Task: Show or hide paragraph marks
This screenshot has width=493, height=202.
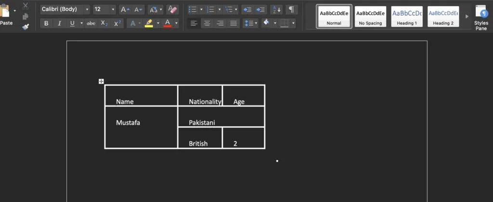Action: pos(291,9)
